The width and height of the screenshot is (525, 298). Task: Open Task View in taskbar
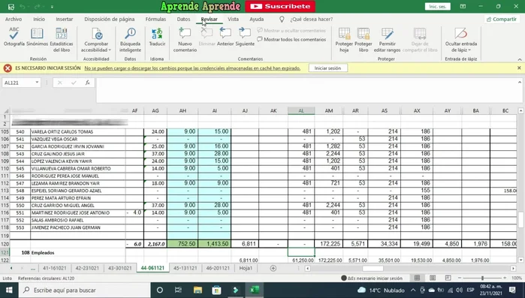click(x=178, y=290)
